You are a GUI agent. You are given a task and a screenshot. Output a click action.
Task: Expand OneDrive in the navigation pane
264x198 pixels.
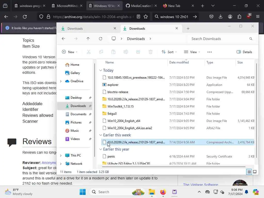coord(61,81)
